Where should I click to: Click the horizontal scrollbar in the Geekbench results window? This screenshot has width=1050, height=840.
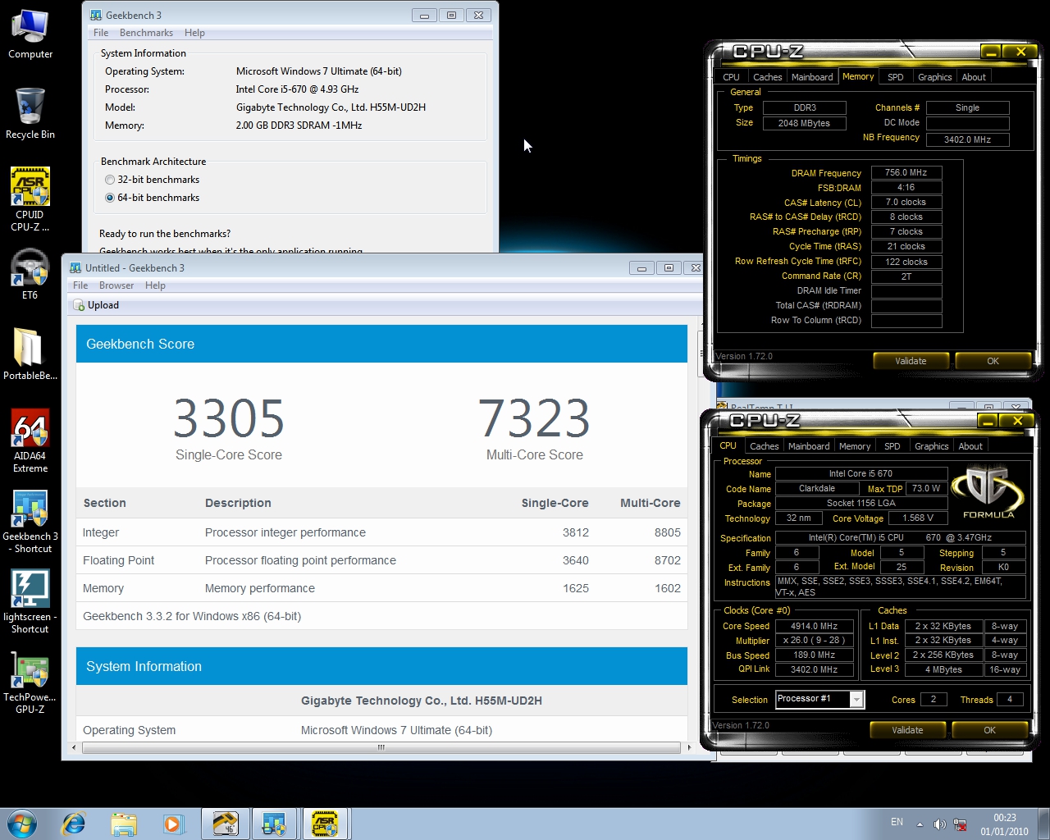pyautogui.click(x=381, y=747)
